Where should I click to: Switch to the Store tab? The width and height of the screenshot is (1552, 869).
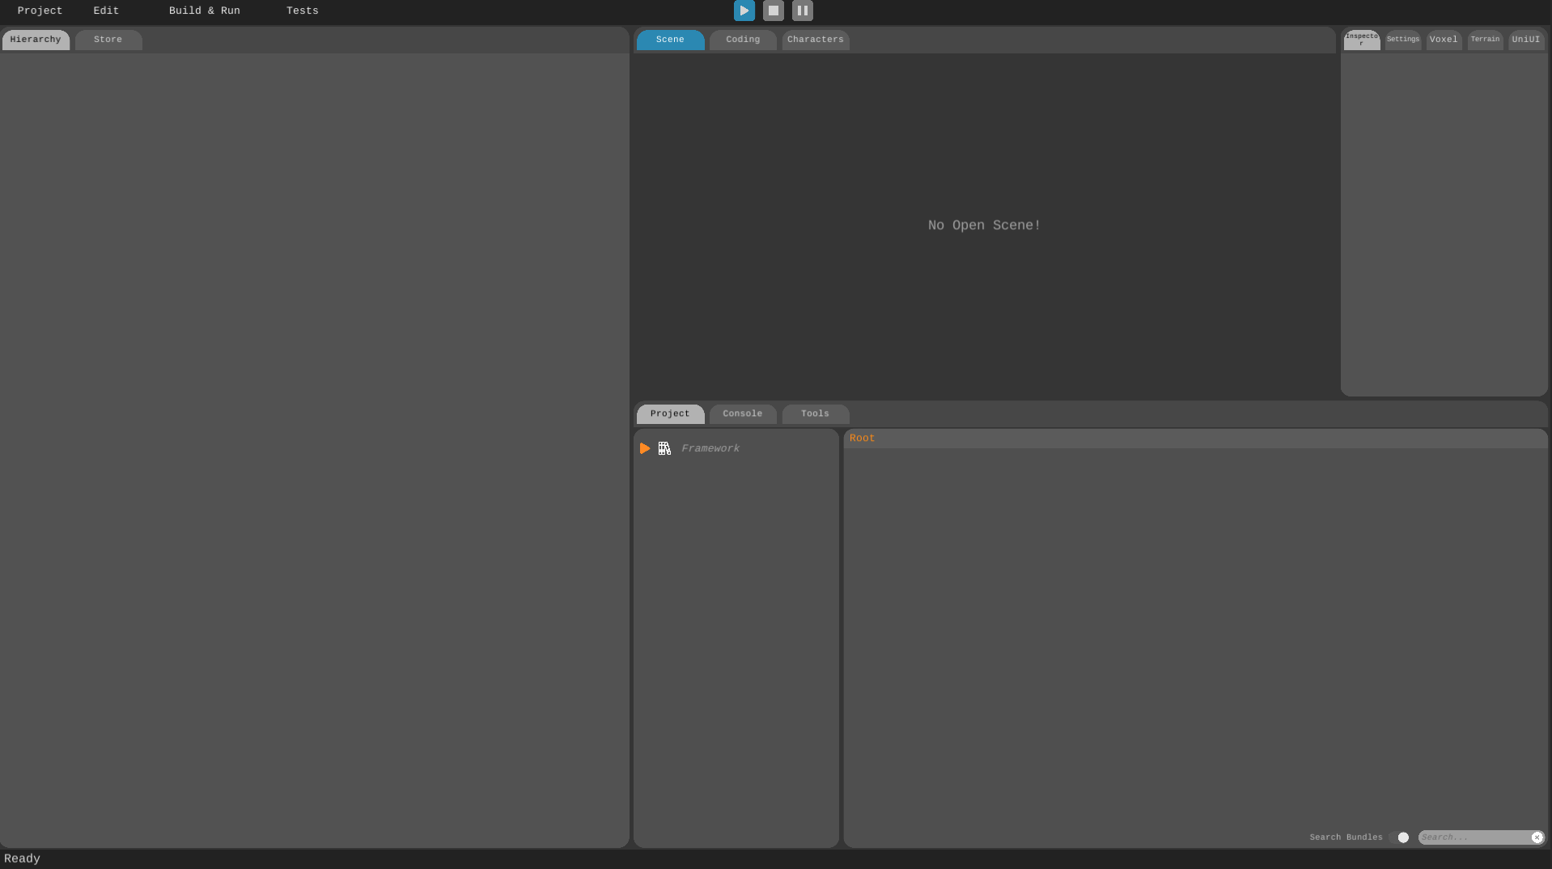click(x=108, y=40)
